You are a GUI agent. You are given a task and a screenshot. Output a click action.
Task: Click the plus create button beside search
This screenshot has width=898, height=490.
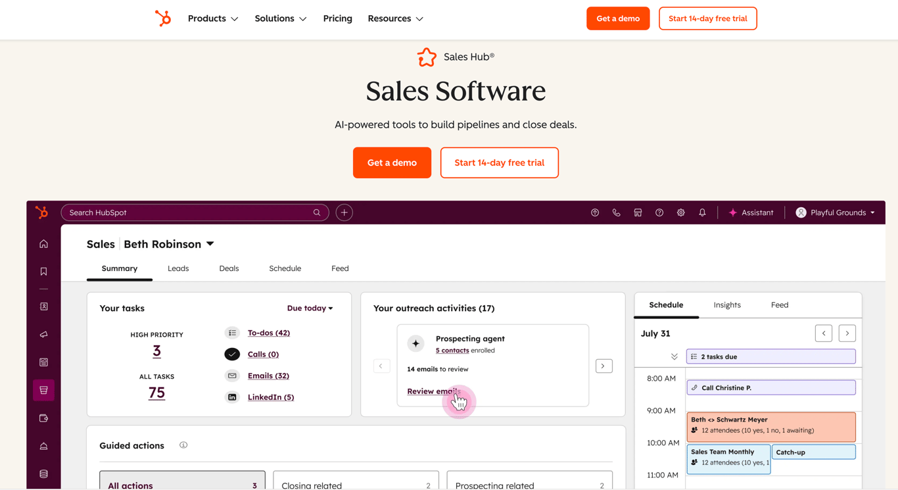point(344,212)
